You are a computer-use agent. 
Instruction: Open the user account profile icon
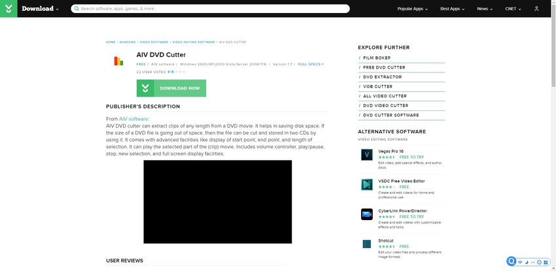click(x=536, y=9)
